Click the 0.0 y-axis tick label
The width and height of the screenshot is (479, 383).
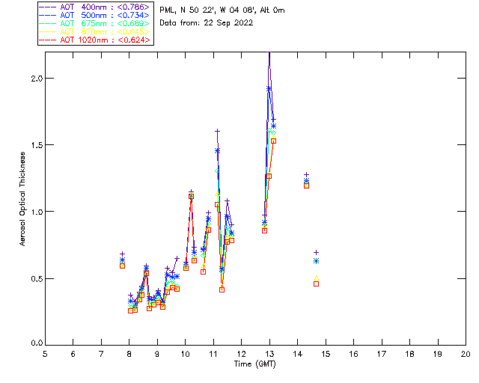tap(35, 344)
